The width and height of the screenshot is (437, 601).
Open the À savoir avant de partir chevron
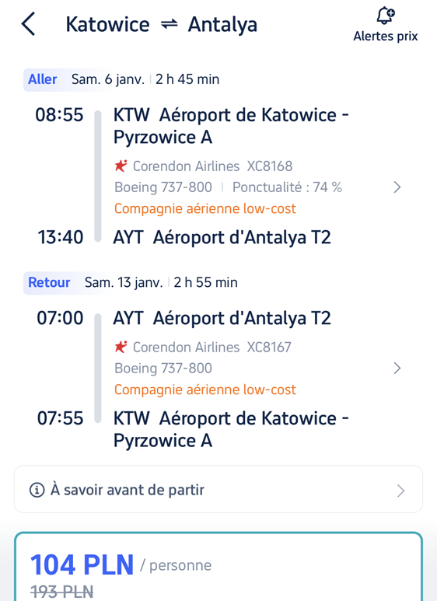pyautogui.click(x=400, y=491)
